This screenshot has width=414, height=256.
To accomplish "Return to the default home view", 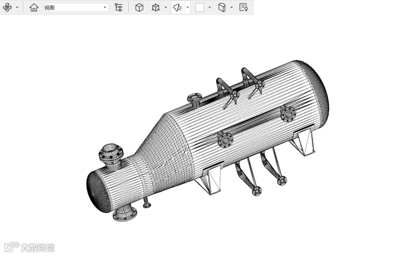I will [34, 7].
